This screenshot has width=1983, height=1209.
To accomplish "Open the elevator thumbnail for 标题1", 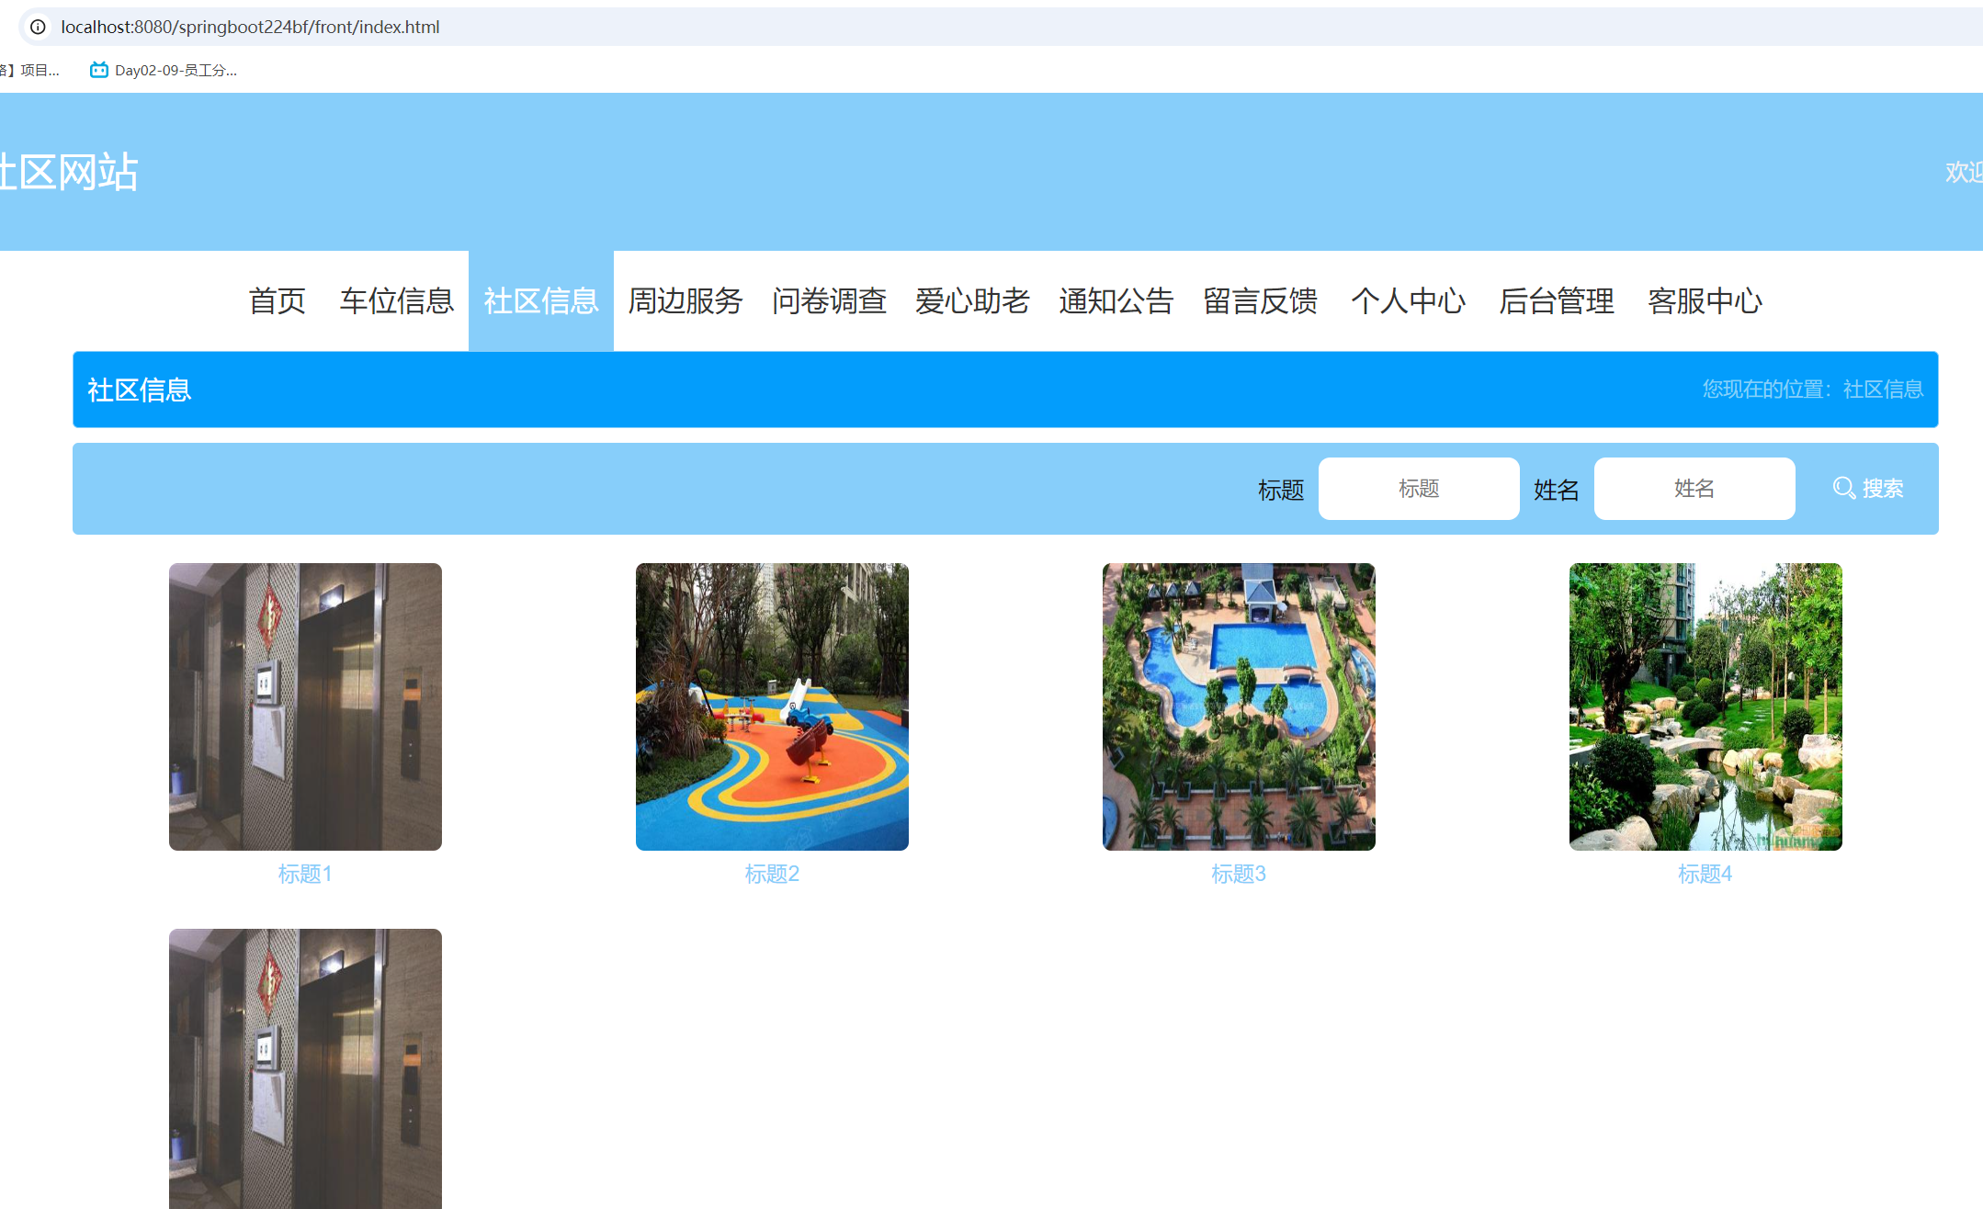I will [305, 706].
